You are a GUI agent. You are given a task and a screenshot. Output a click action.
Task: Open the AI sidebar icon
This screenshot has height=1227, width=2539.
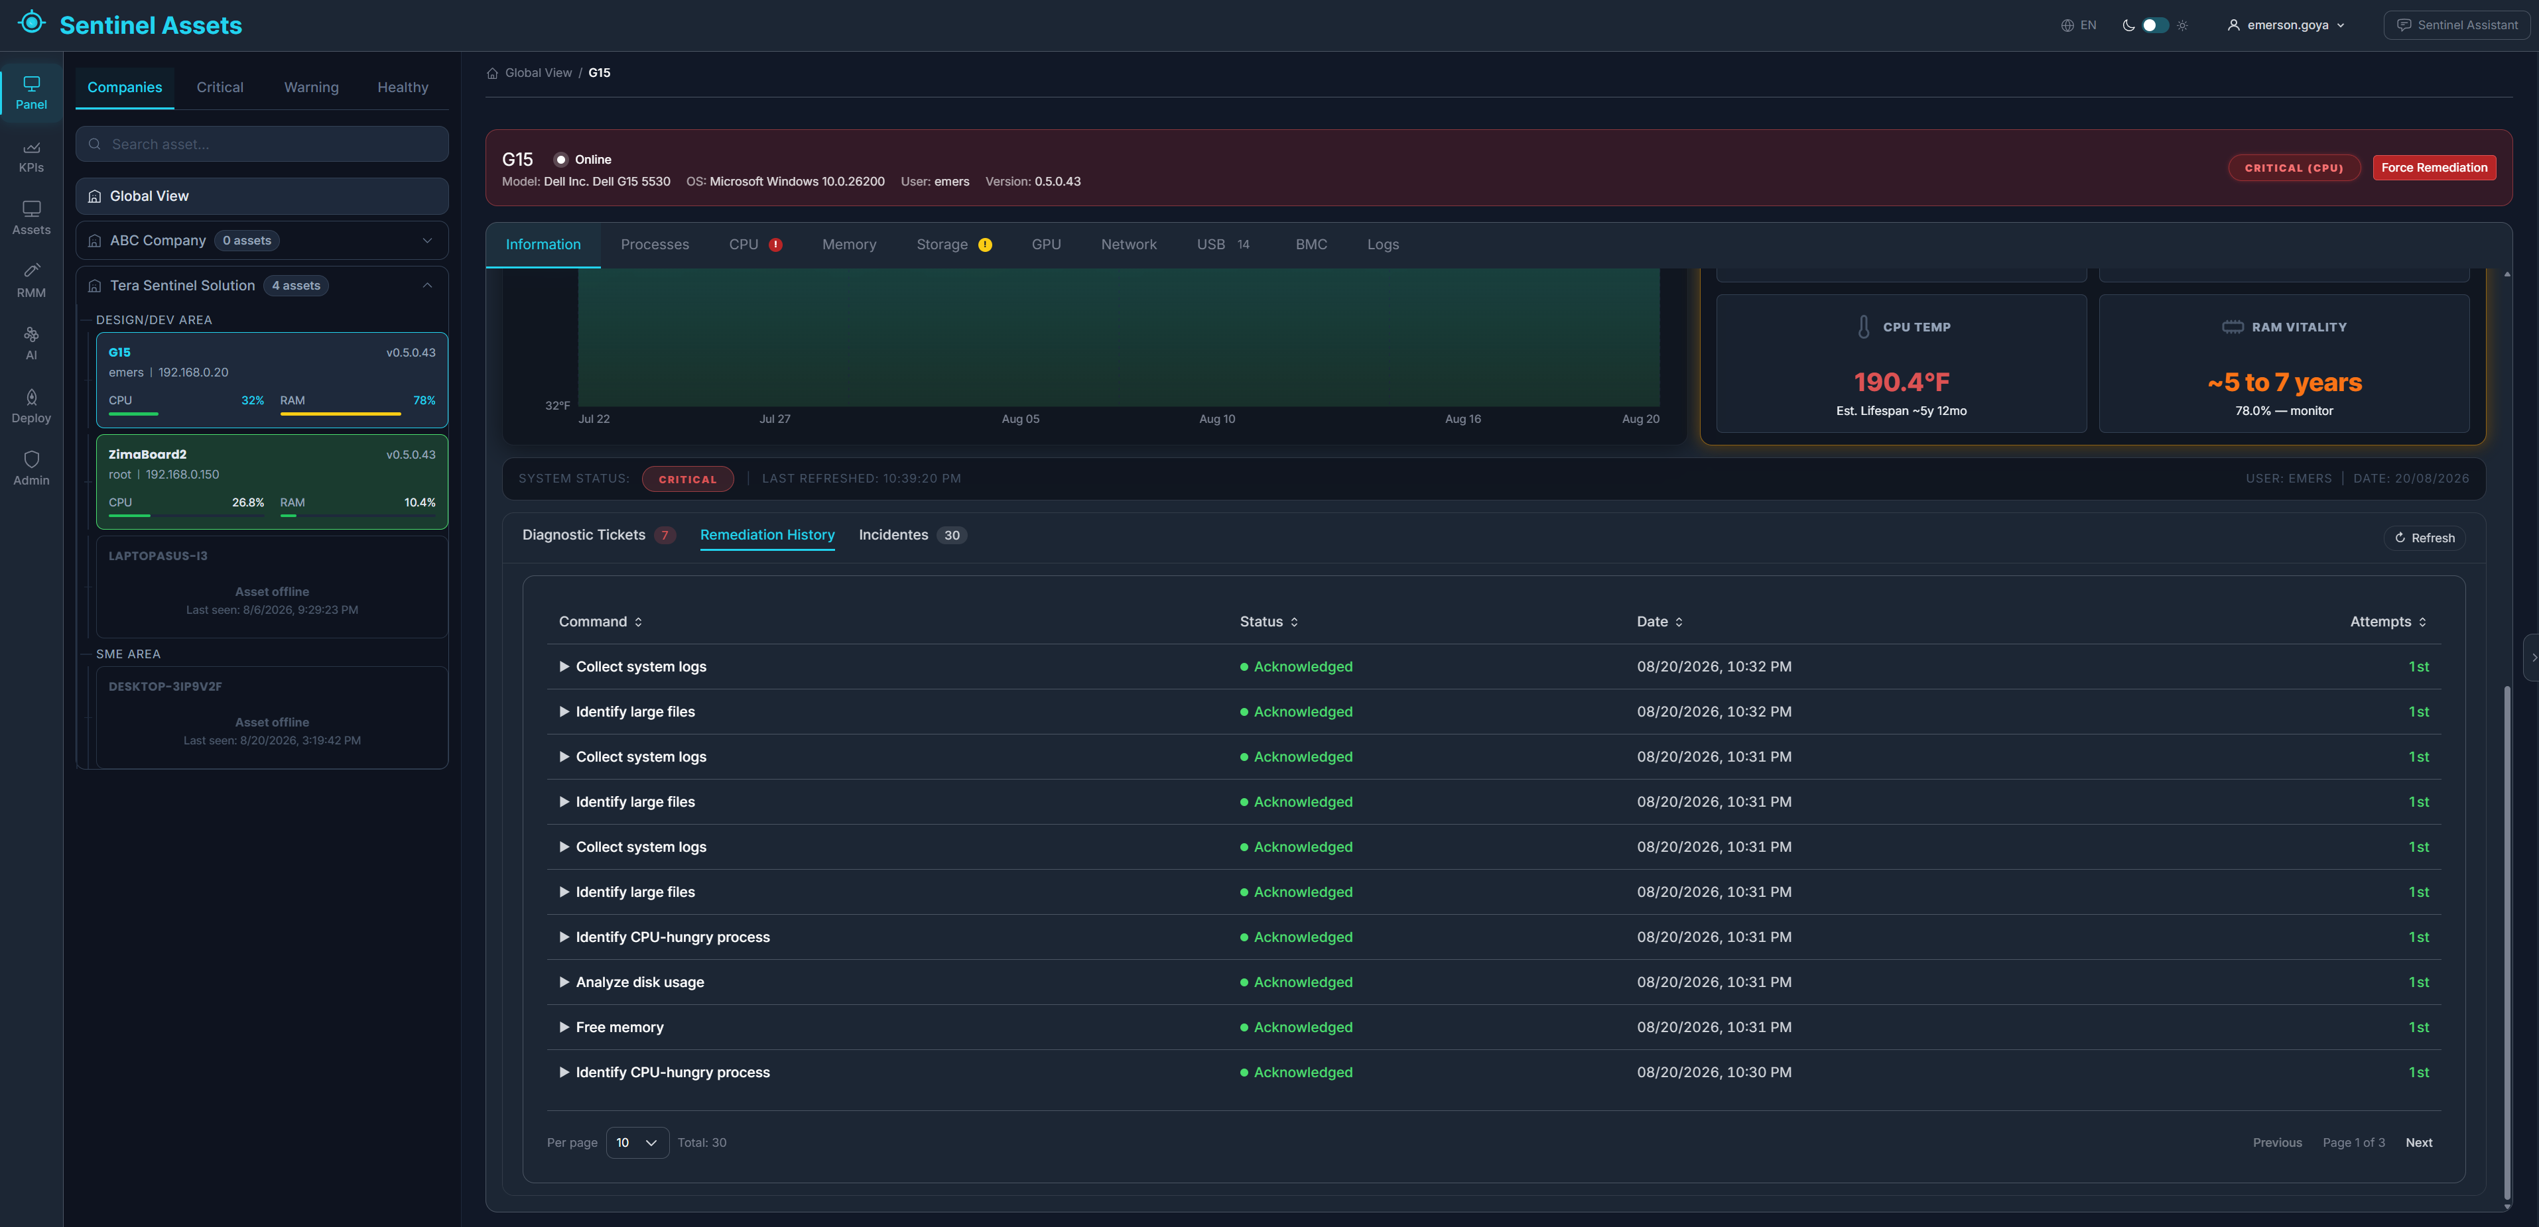[x=32, y=335]
